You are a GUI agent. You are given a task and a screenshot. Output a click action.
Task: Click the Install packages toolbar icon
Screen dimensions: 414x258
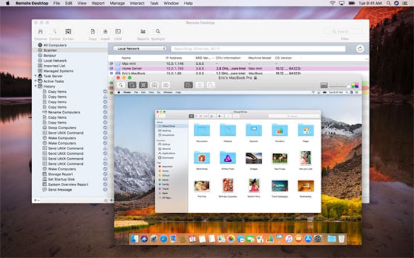click(105, 32)
